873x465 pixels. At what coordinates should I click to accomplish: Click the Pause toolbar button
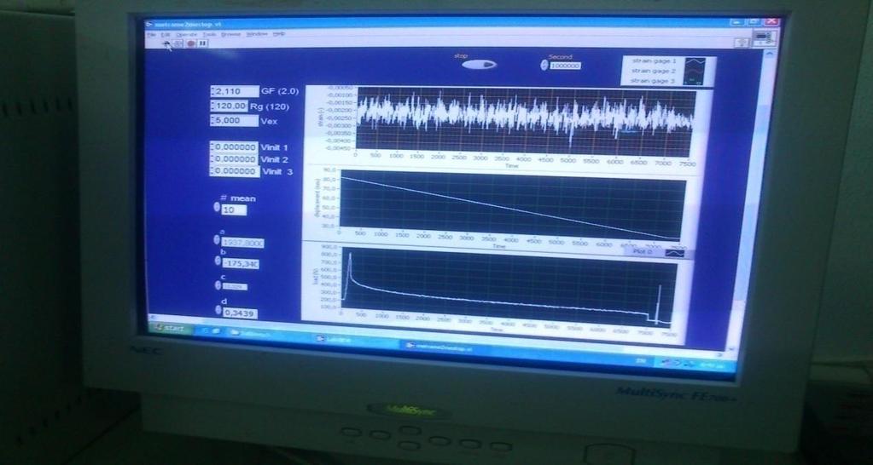coord(203,43)
